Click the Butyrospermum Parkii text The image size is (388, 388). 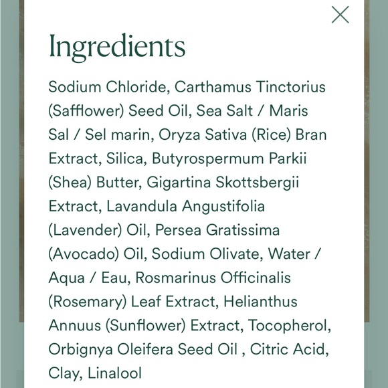229,159
